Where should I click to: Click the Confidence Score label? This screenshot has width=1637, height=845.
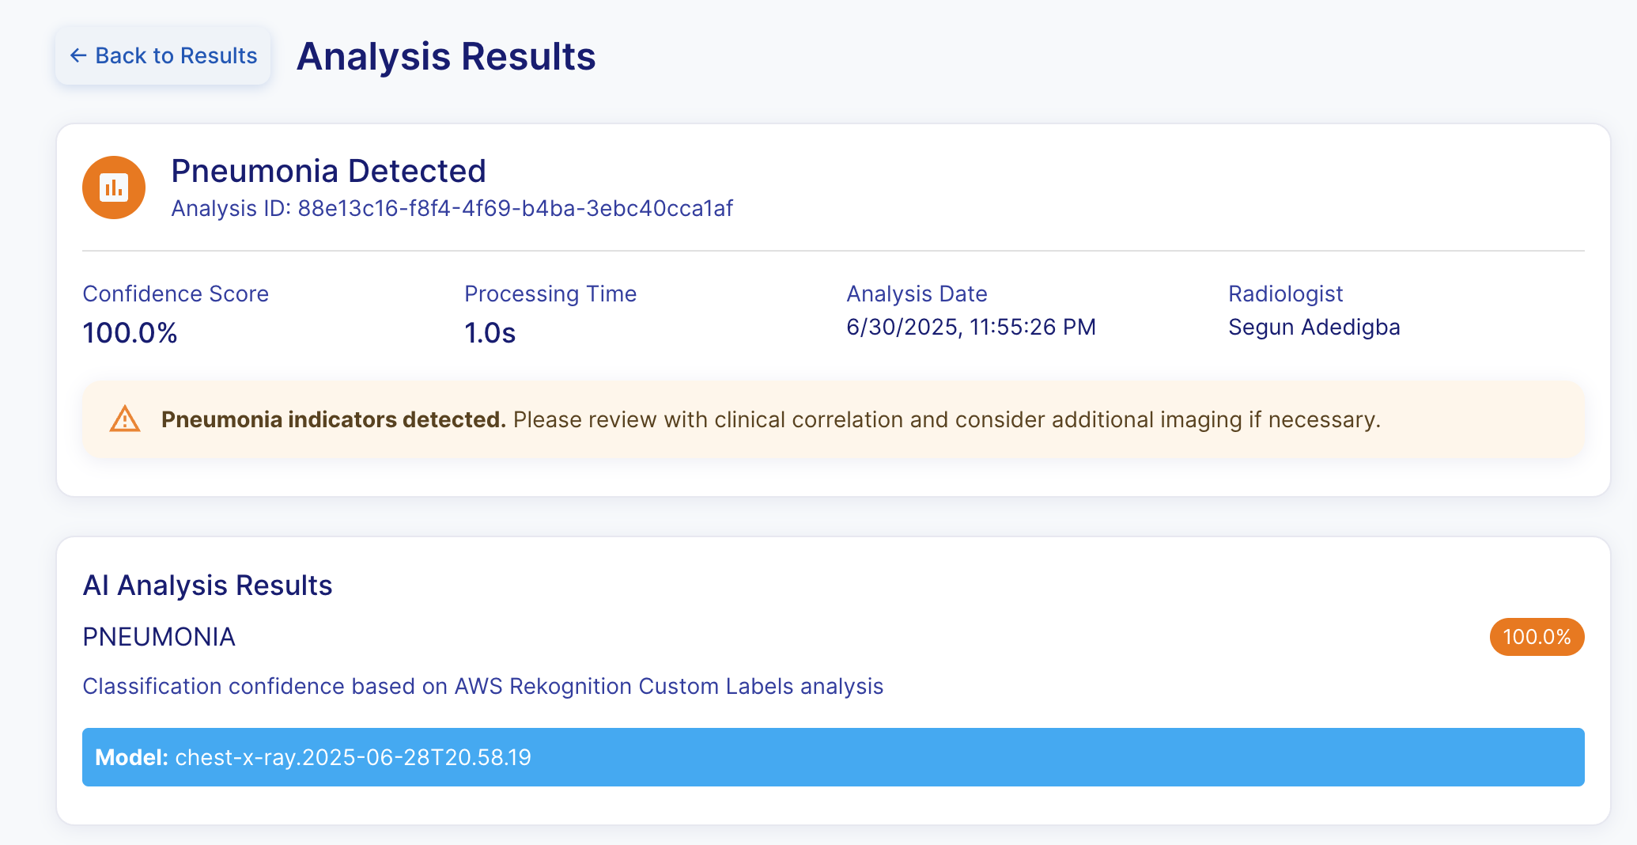tap(176, 294)
